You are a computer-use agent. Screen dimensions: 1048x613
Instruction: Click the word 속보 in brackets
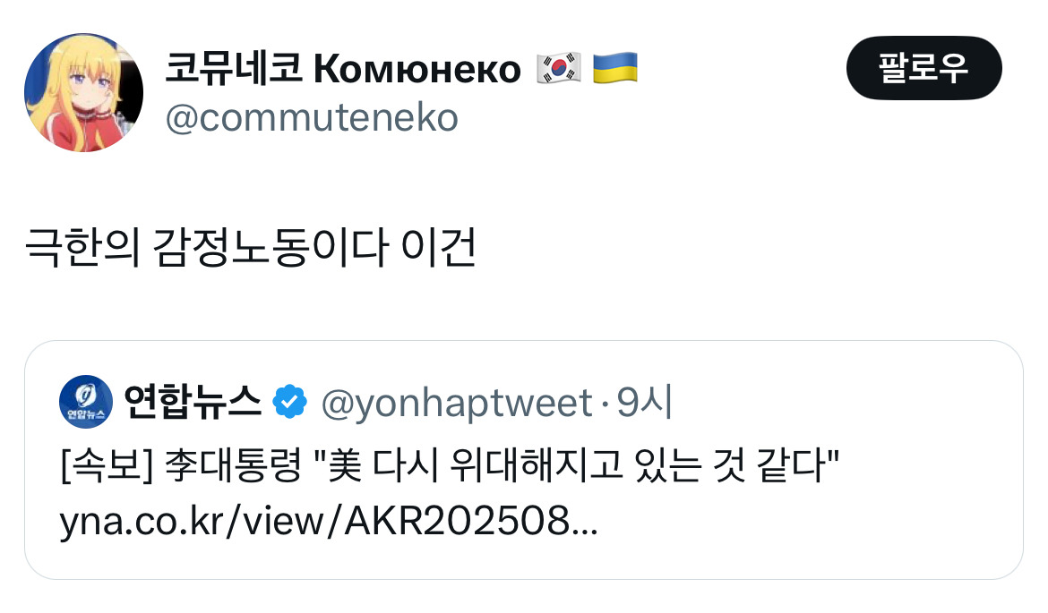click(107, 465)
